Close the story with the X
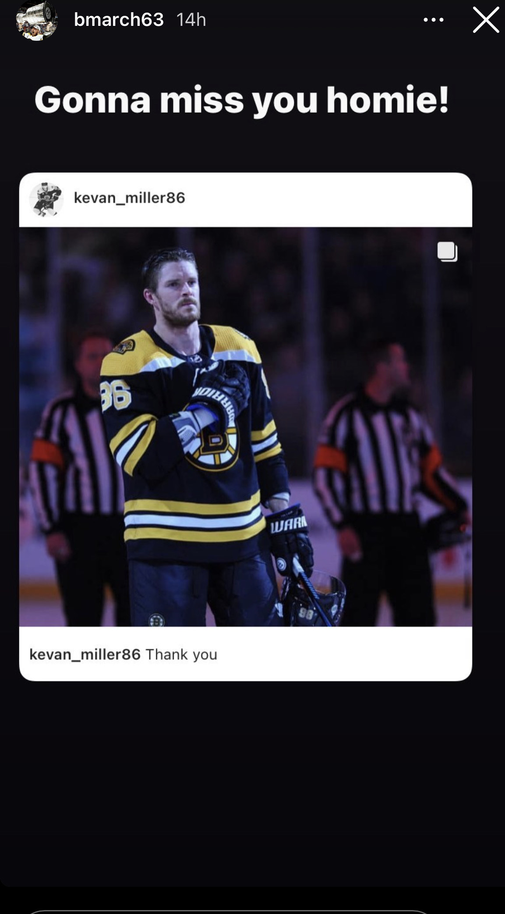Image resolution: width=505 pixels, height=914 pixels. (x=486, y=20)
